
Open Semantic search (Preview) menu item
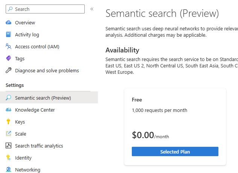tap(43, 98)
